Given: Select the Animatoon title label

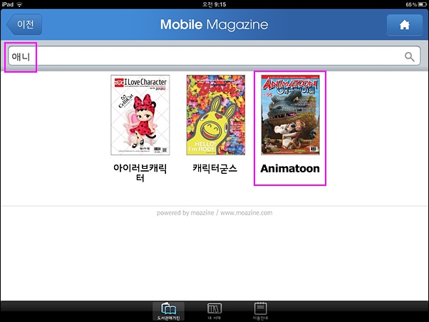Looking at the screenshot, I should click(x=290, y=169).
